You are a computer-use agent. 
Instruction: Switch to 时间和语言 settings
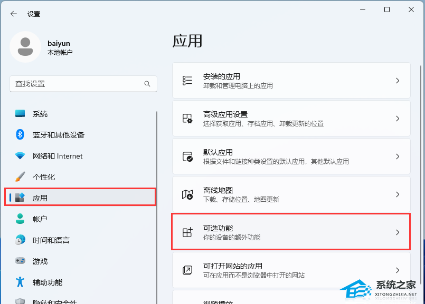(x=51, y=240)
